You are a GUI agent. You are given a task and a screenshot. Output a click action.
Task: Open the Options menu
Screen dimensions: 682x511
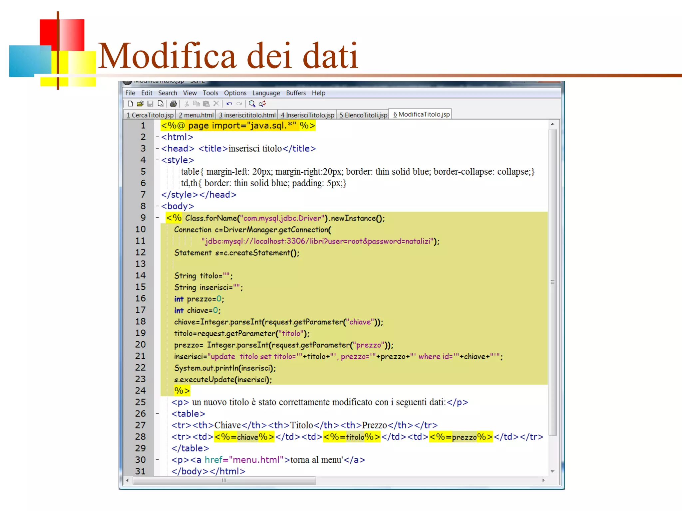click(x=235, y=93)
